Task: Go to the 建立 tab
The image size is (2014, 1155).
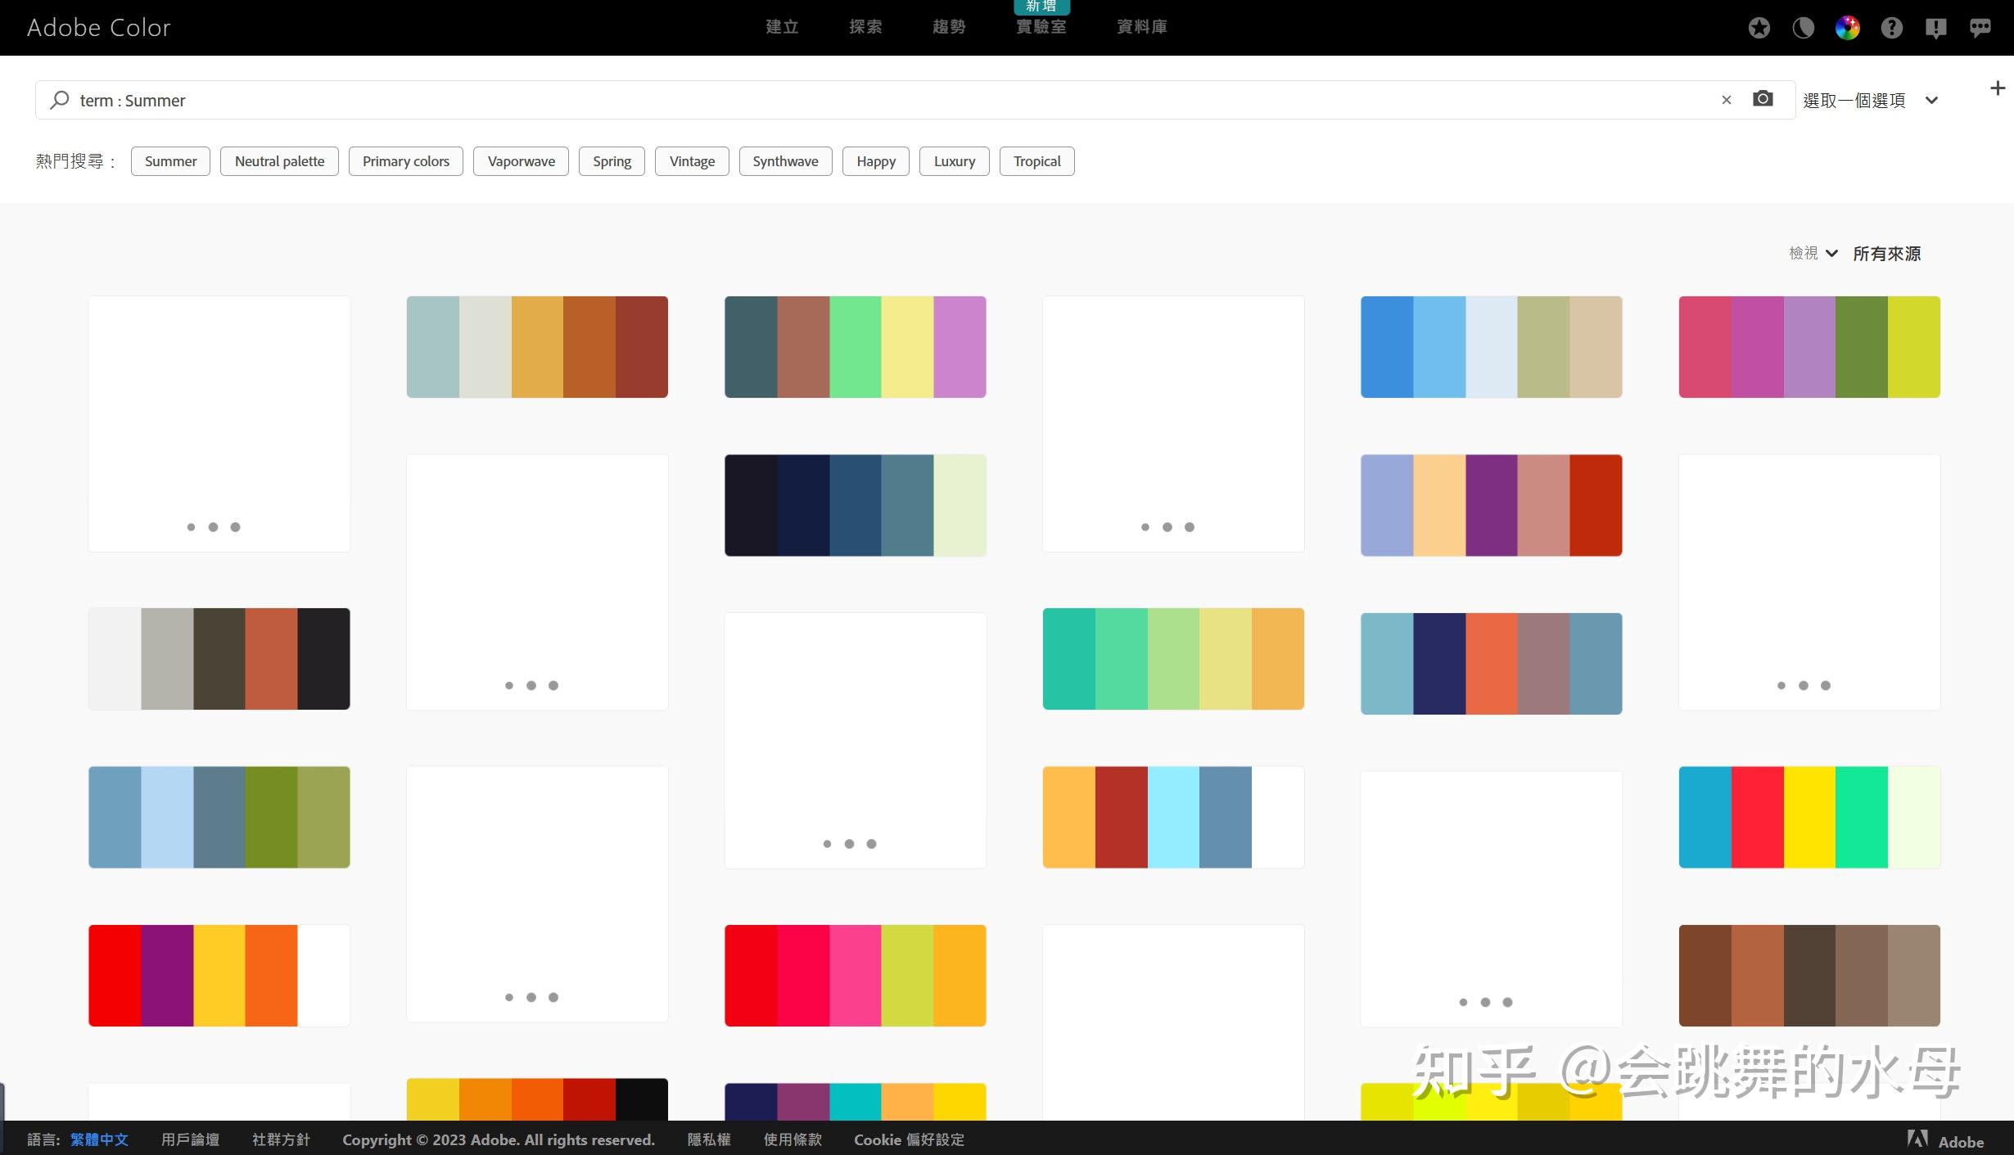Action: click(x=782, y=27)
